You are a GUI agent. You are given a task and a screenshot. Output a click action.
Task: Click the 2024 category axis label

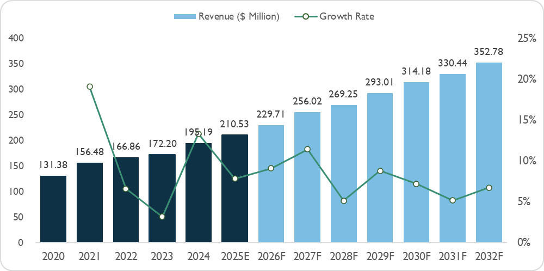click(199, 256)
